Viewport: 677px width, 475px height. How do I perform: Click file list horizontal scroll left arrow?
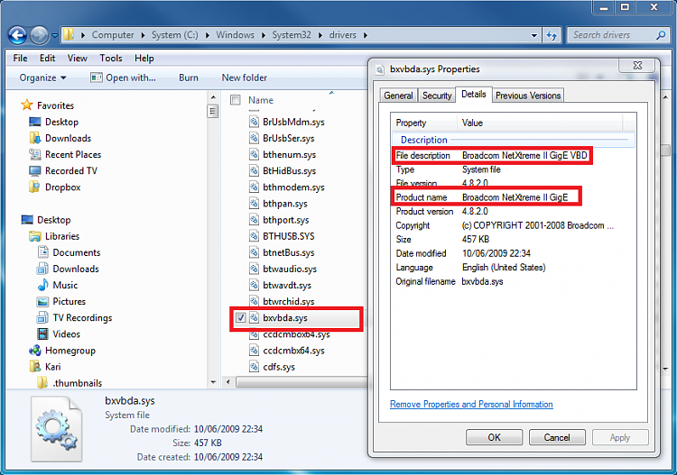[228, 382]
